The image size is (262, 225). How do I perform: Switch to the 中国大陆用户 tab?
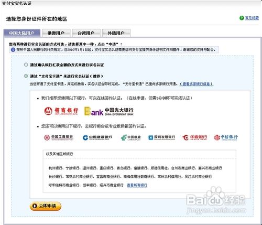22,33
